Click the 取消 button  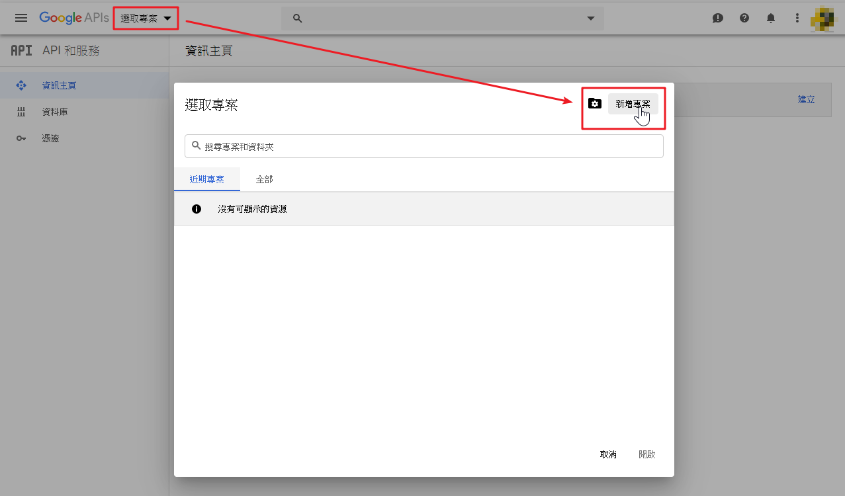coord(608,454)
